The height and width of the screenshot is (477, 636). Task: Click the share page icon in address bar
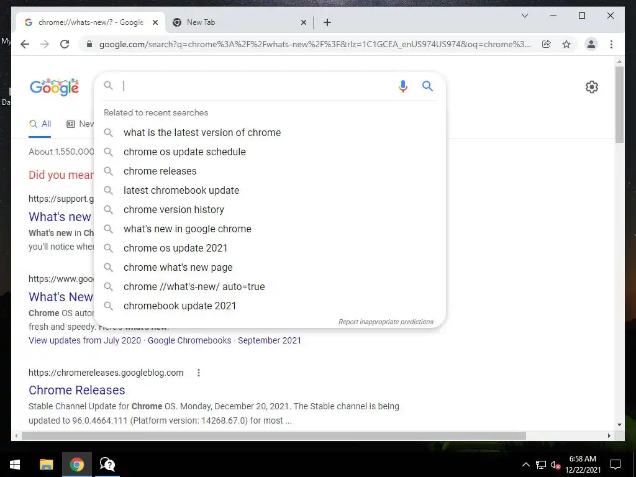click(547, 44)
